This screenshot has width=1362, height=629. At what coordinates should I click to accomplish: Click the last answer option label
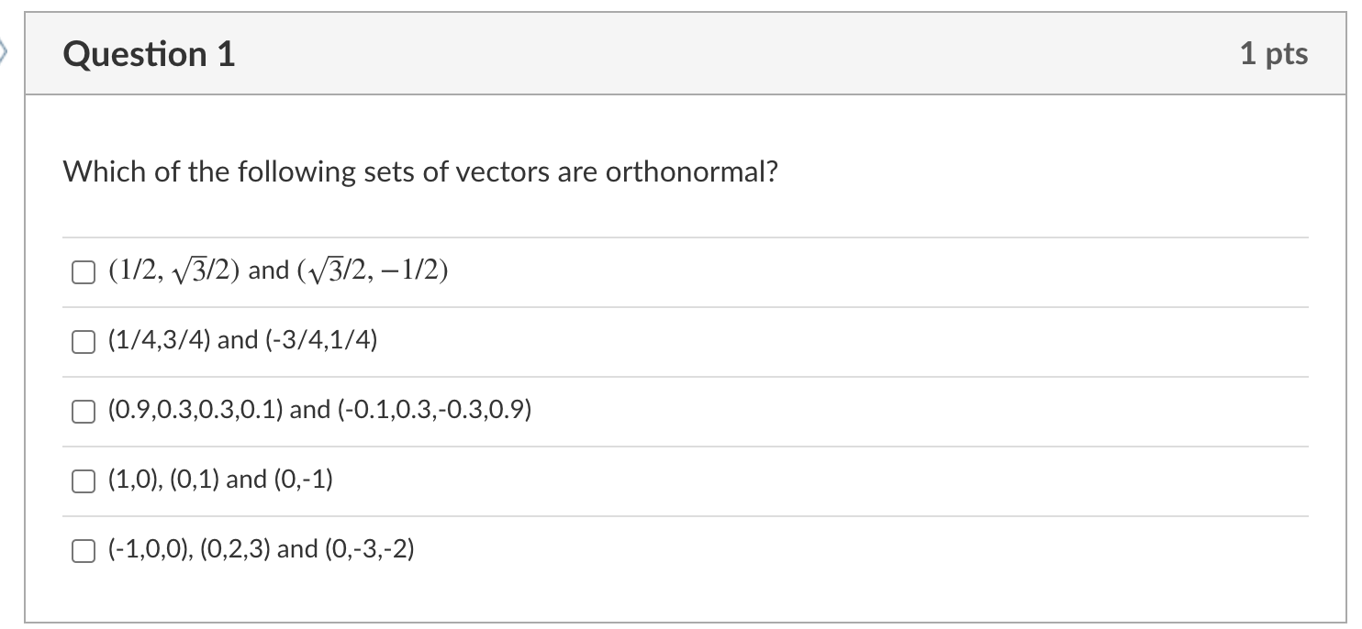click(262, 551)
